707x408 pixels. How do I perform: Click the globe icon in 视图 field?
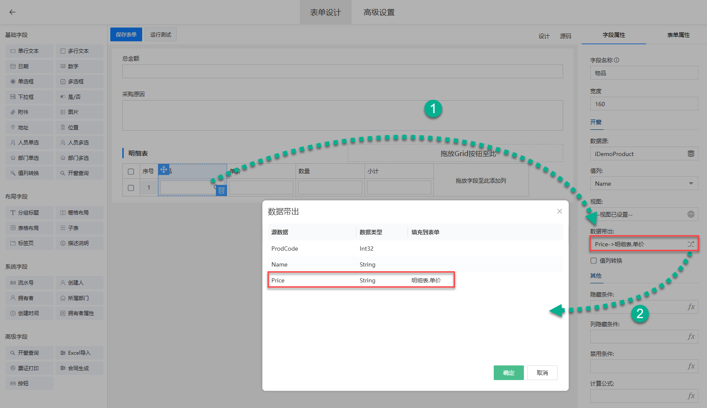pyautogui.click(x=691, y=214)
